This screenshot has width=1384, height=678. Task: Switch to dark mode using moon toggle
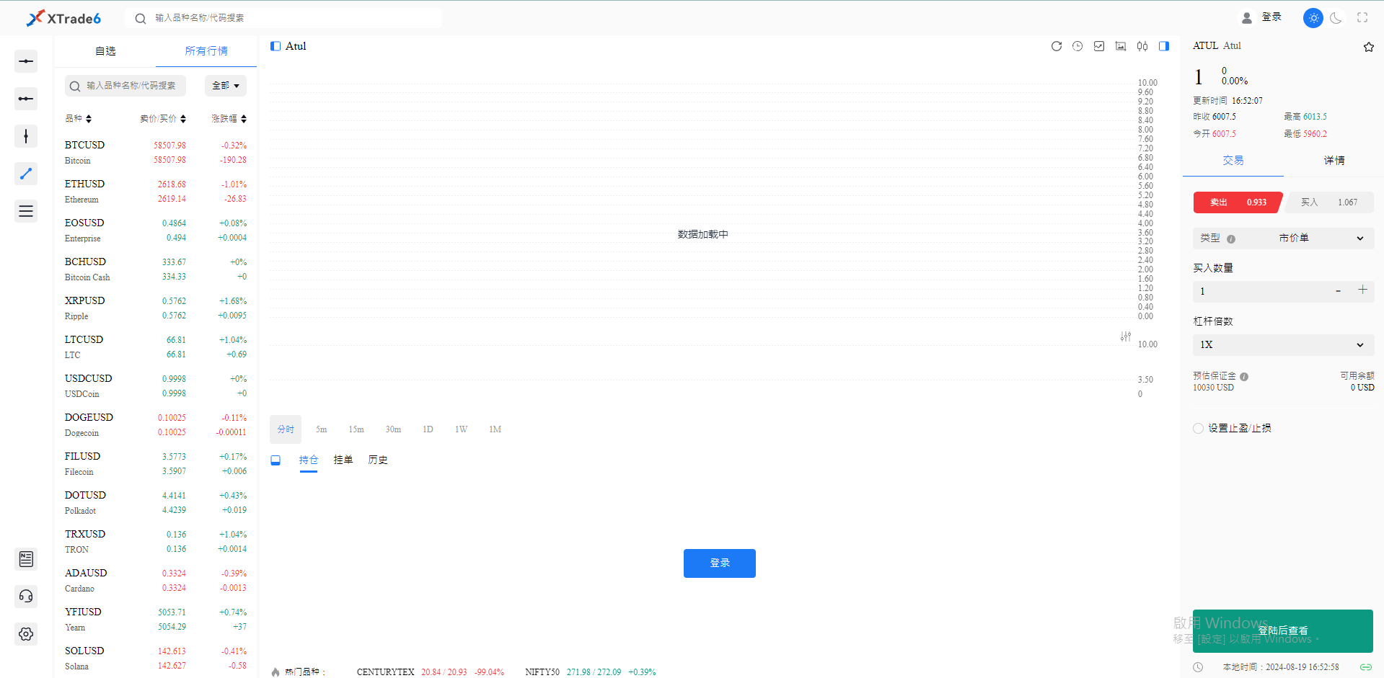click(1336, 17)
